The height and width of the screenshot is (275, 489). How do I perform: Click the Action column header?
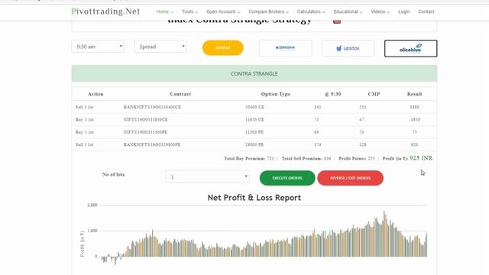(96, 94)
